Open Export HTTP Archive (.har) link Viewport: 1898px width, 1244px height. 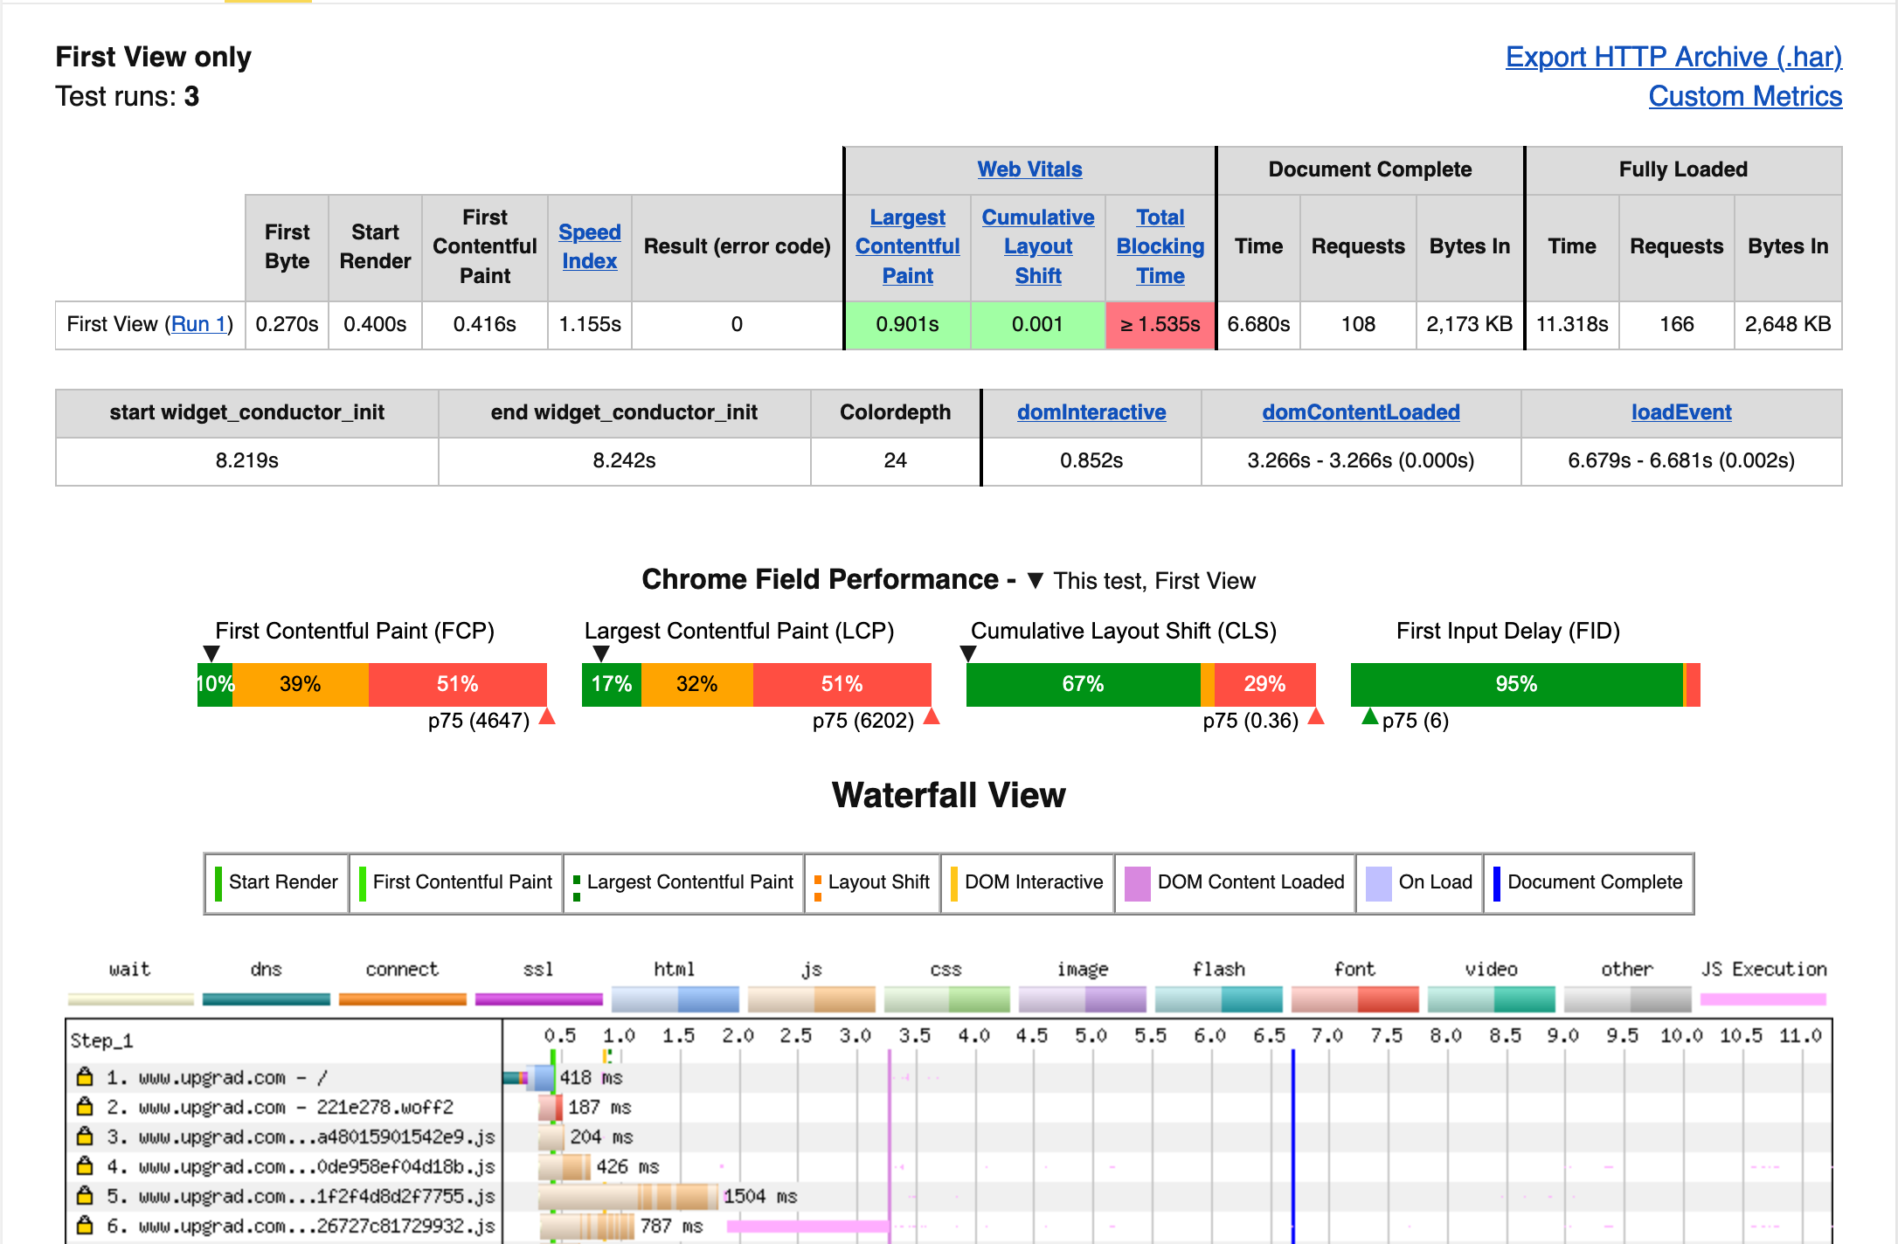tap(1673, 57)
